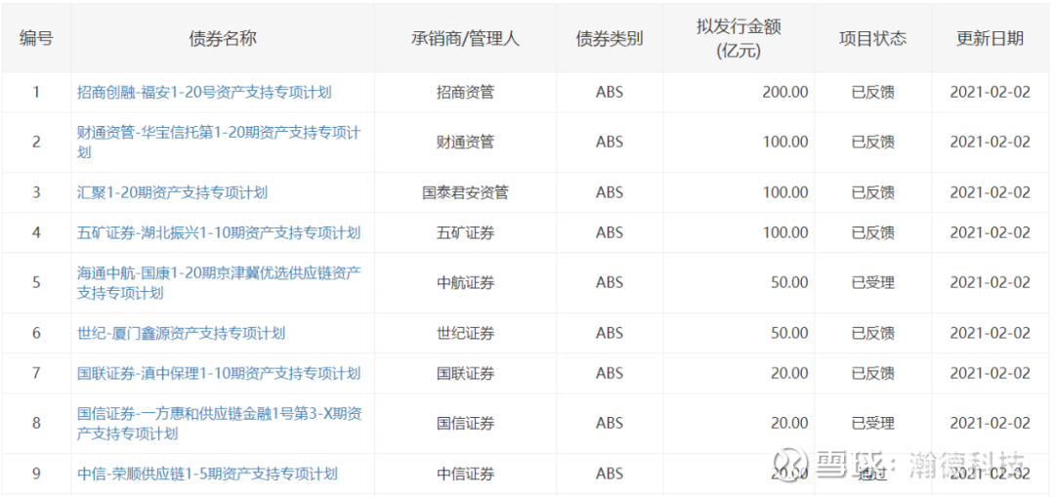Select the 财通资管 manager cell
The width and height of the screenshot is (1055, 497).
pos(465,142)
